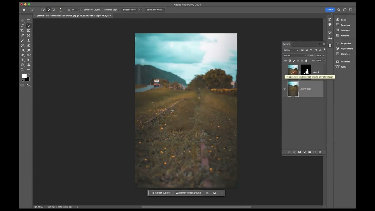Click Select subject in contextual task bar

pyautogui.click(x=161, y=193)
